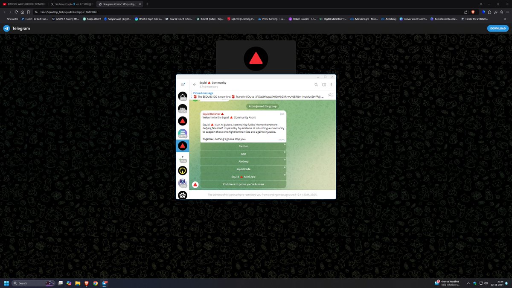This screenshot has width=512, height=288.
Task: Select the highlighted active Squid chat
Action: pyautogui.click(x=183, y=146)
